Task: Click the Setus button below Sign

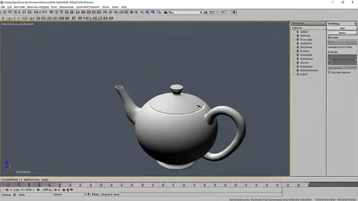Action: pos(342,33)
